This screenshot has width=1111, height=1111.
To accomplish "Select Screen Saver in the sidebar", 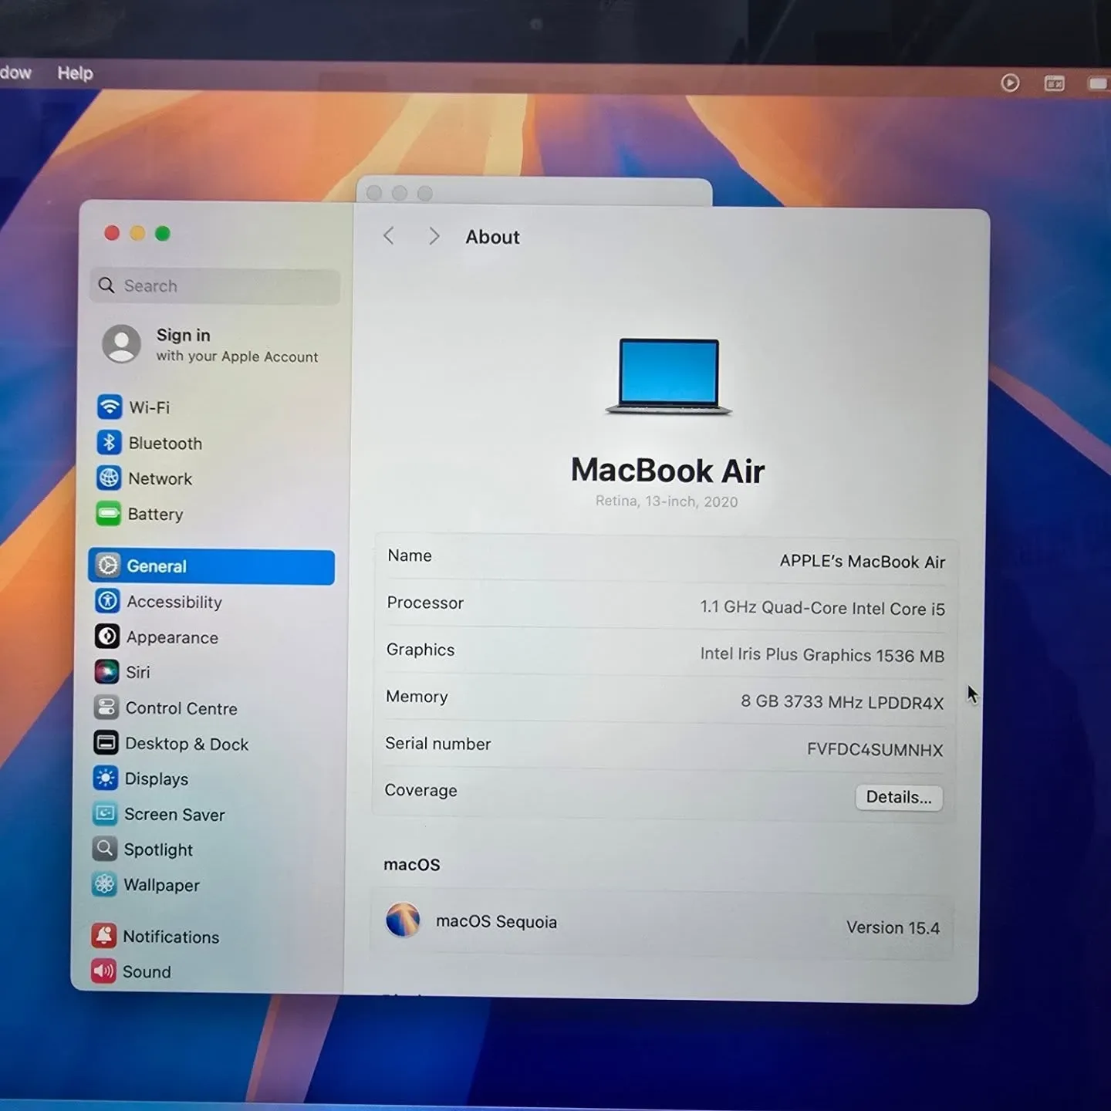I will tap(207, 814).
